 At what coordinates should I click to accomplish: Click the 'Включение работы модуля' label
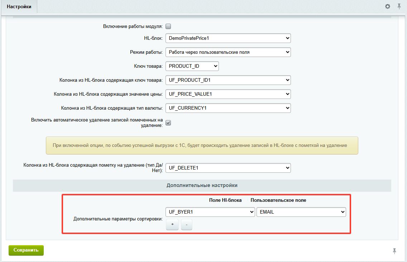tap(133, 26)
